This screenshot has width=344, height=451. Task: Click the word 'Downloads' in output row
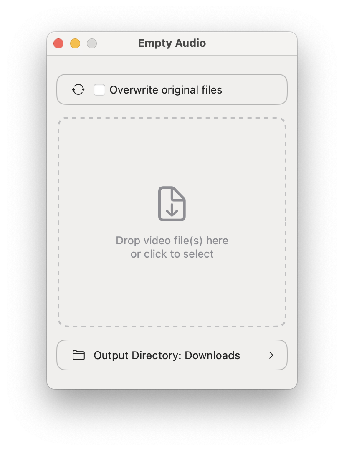(x=212, y=355)
